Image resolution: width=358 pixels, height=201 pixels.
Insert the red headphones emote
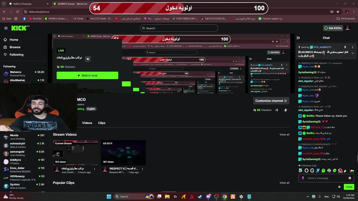[340, 171]
